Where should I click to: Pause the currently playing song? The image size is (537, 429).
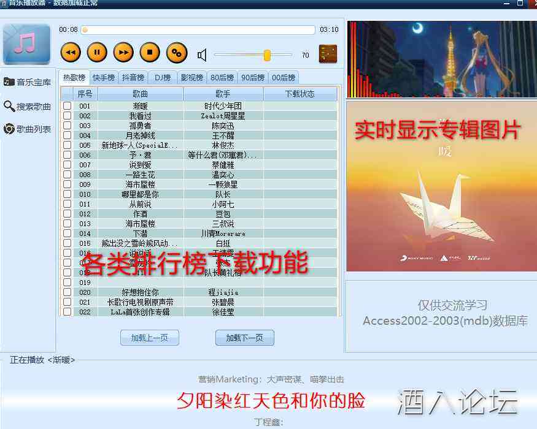point(97,52)
